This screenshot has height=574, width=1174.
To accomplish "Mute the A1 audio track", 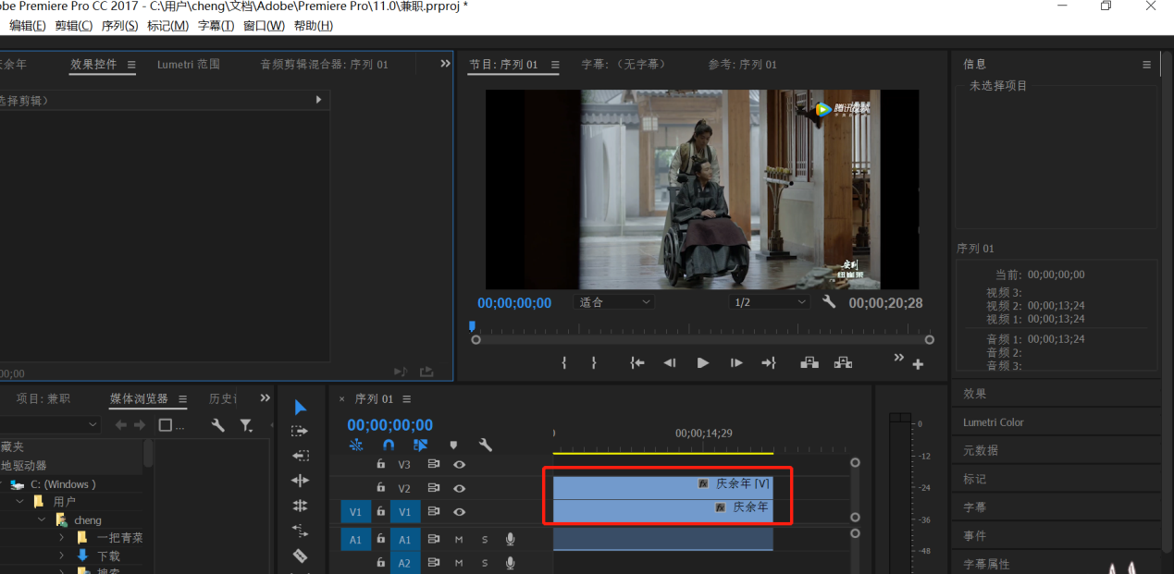I will [x=459, y=539].
